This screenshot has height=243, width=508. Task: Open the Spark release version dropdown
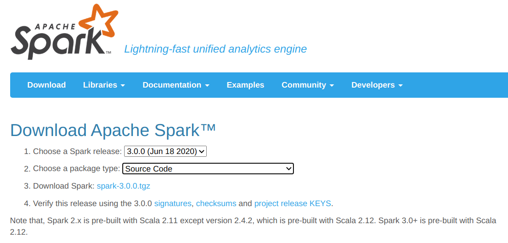pos(165,151)
